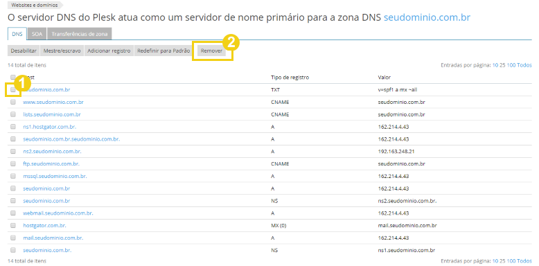Select the ns1.hostgator.com.br. row checkbox
The image size is (539, 266).
13,127
